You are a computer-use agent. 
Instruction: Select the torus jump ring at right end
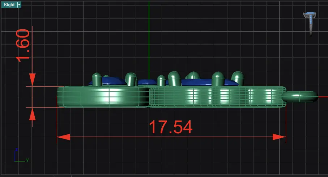(x=300, y=96)
